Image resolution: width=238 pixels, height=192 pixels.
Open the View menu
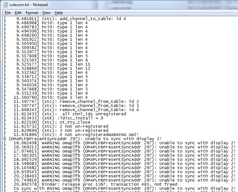(x=46, y=13)
